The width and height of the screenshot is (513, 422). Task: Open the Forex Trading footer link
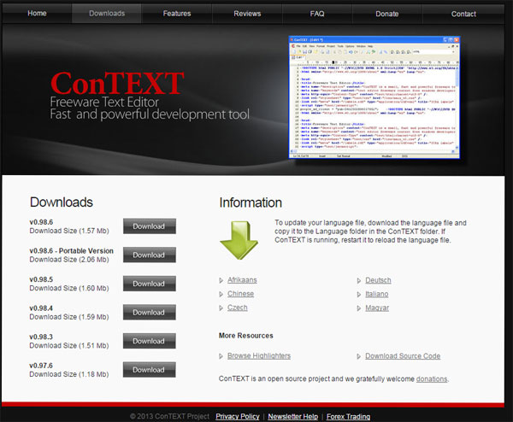tap(348, 416)
